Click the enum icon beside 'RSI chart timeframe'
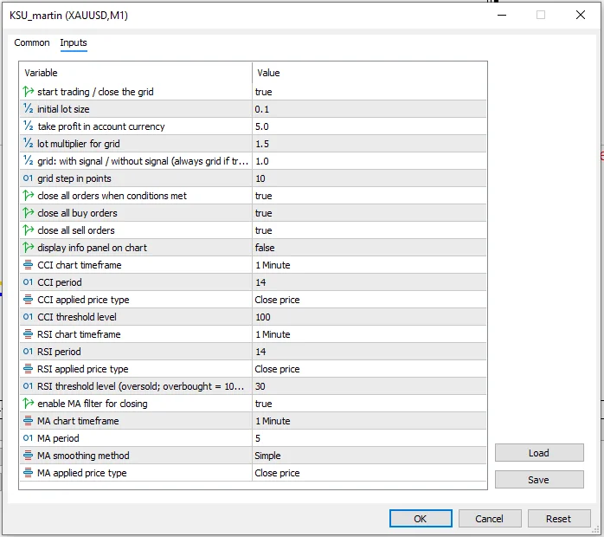604x537 pixels. (28, 334)
